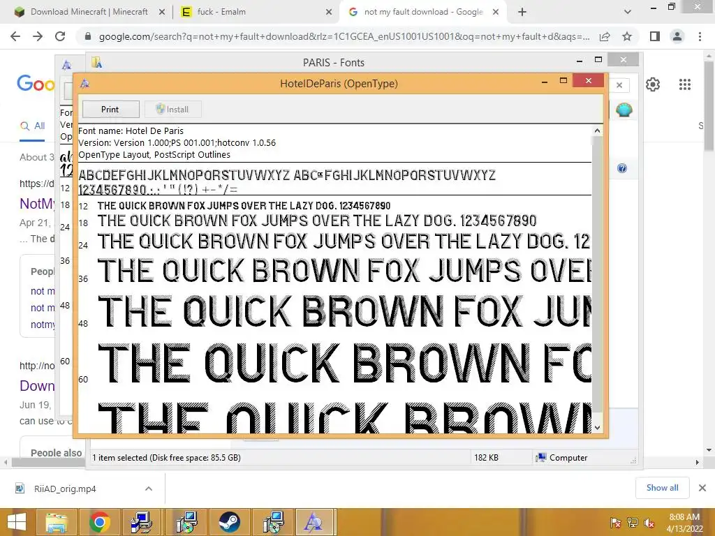
Task: Click the PARIS - Fonts window folder icon
Action: [96, 62]
